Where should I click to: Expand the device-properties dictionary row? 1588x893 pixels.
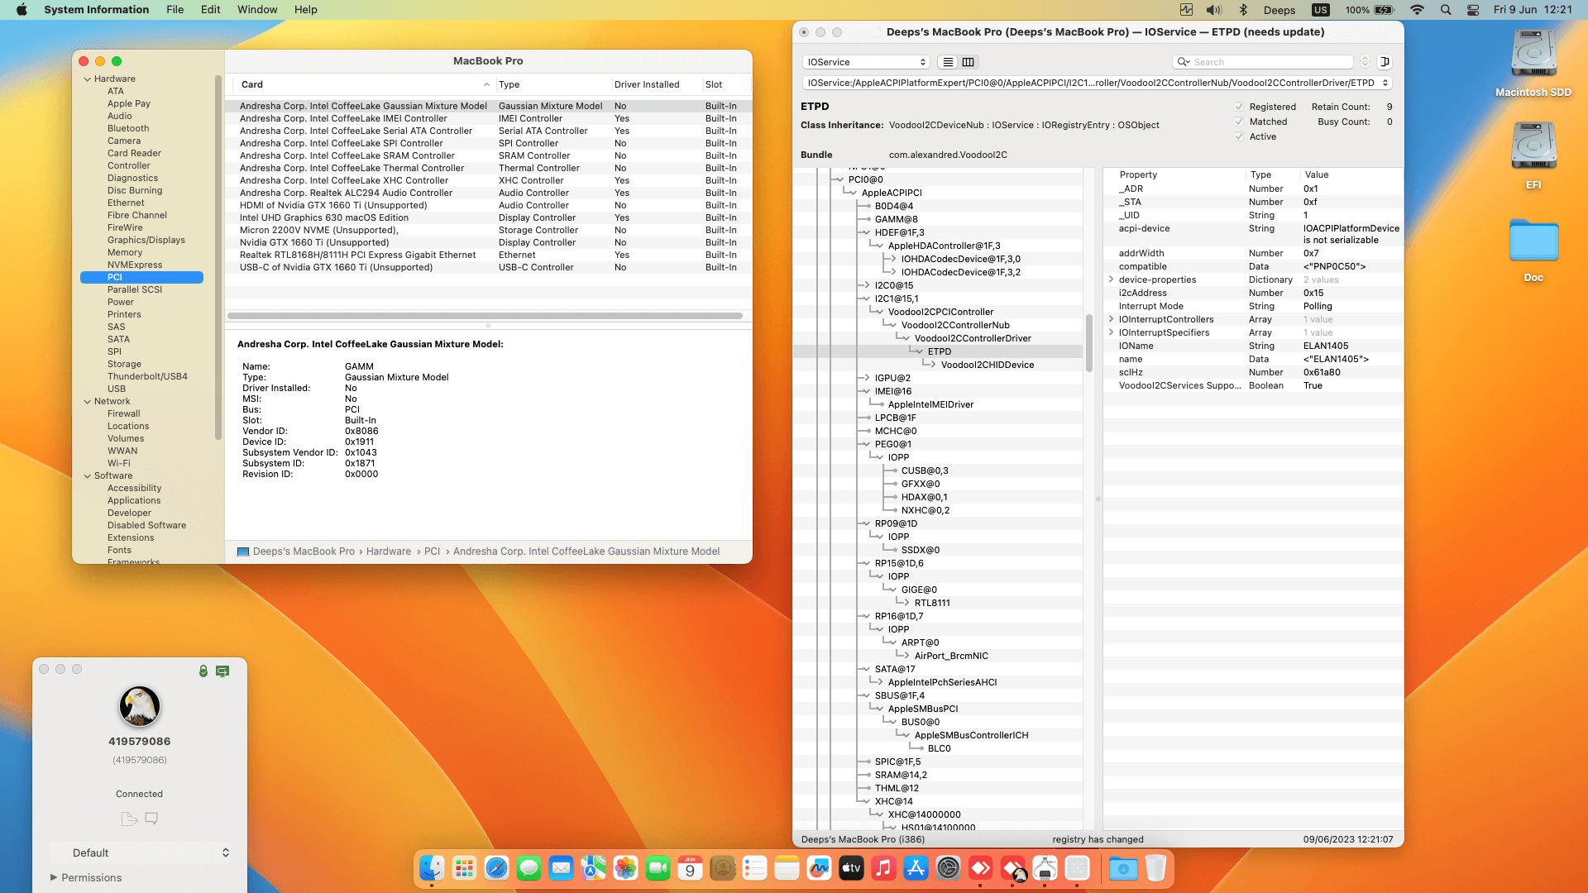[x=1112, y=279]
